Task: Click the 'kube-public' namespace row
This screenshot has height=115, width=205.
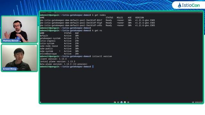Action: [59, 49]
